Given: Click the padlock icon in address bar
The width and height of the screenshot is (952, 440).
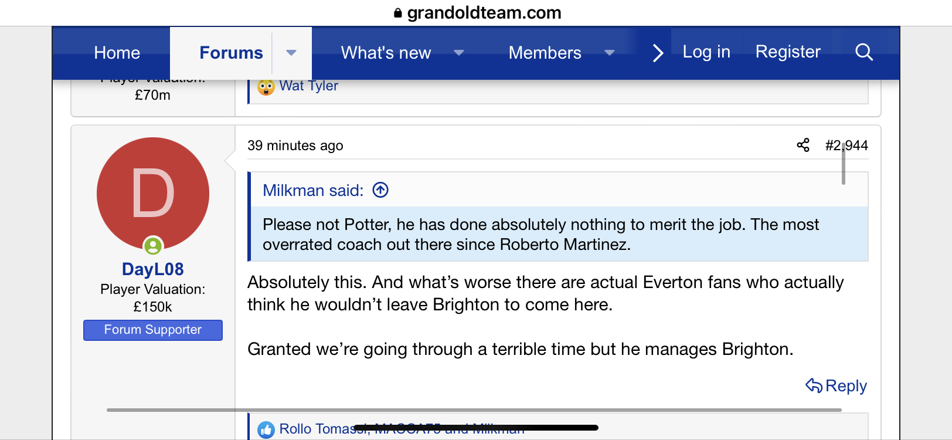Looking at the screenshot, I should [x=398, y=13].
